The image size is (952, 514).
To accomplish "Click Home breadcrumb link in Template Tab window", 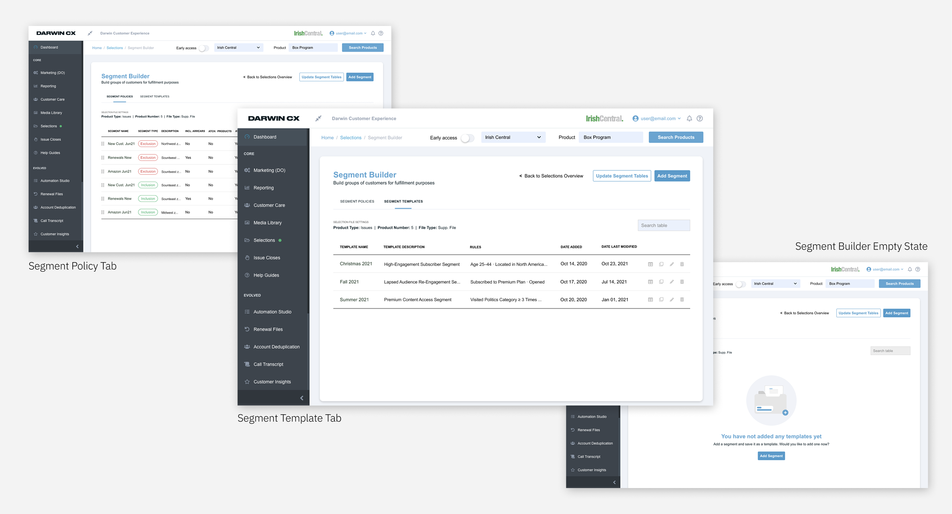I will 327,138.
